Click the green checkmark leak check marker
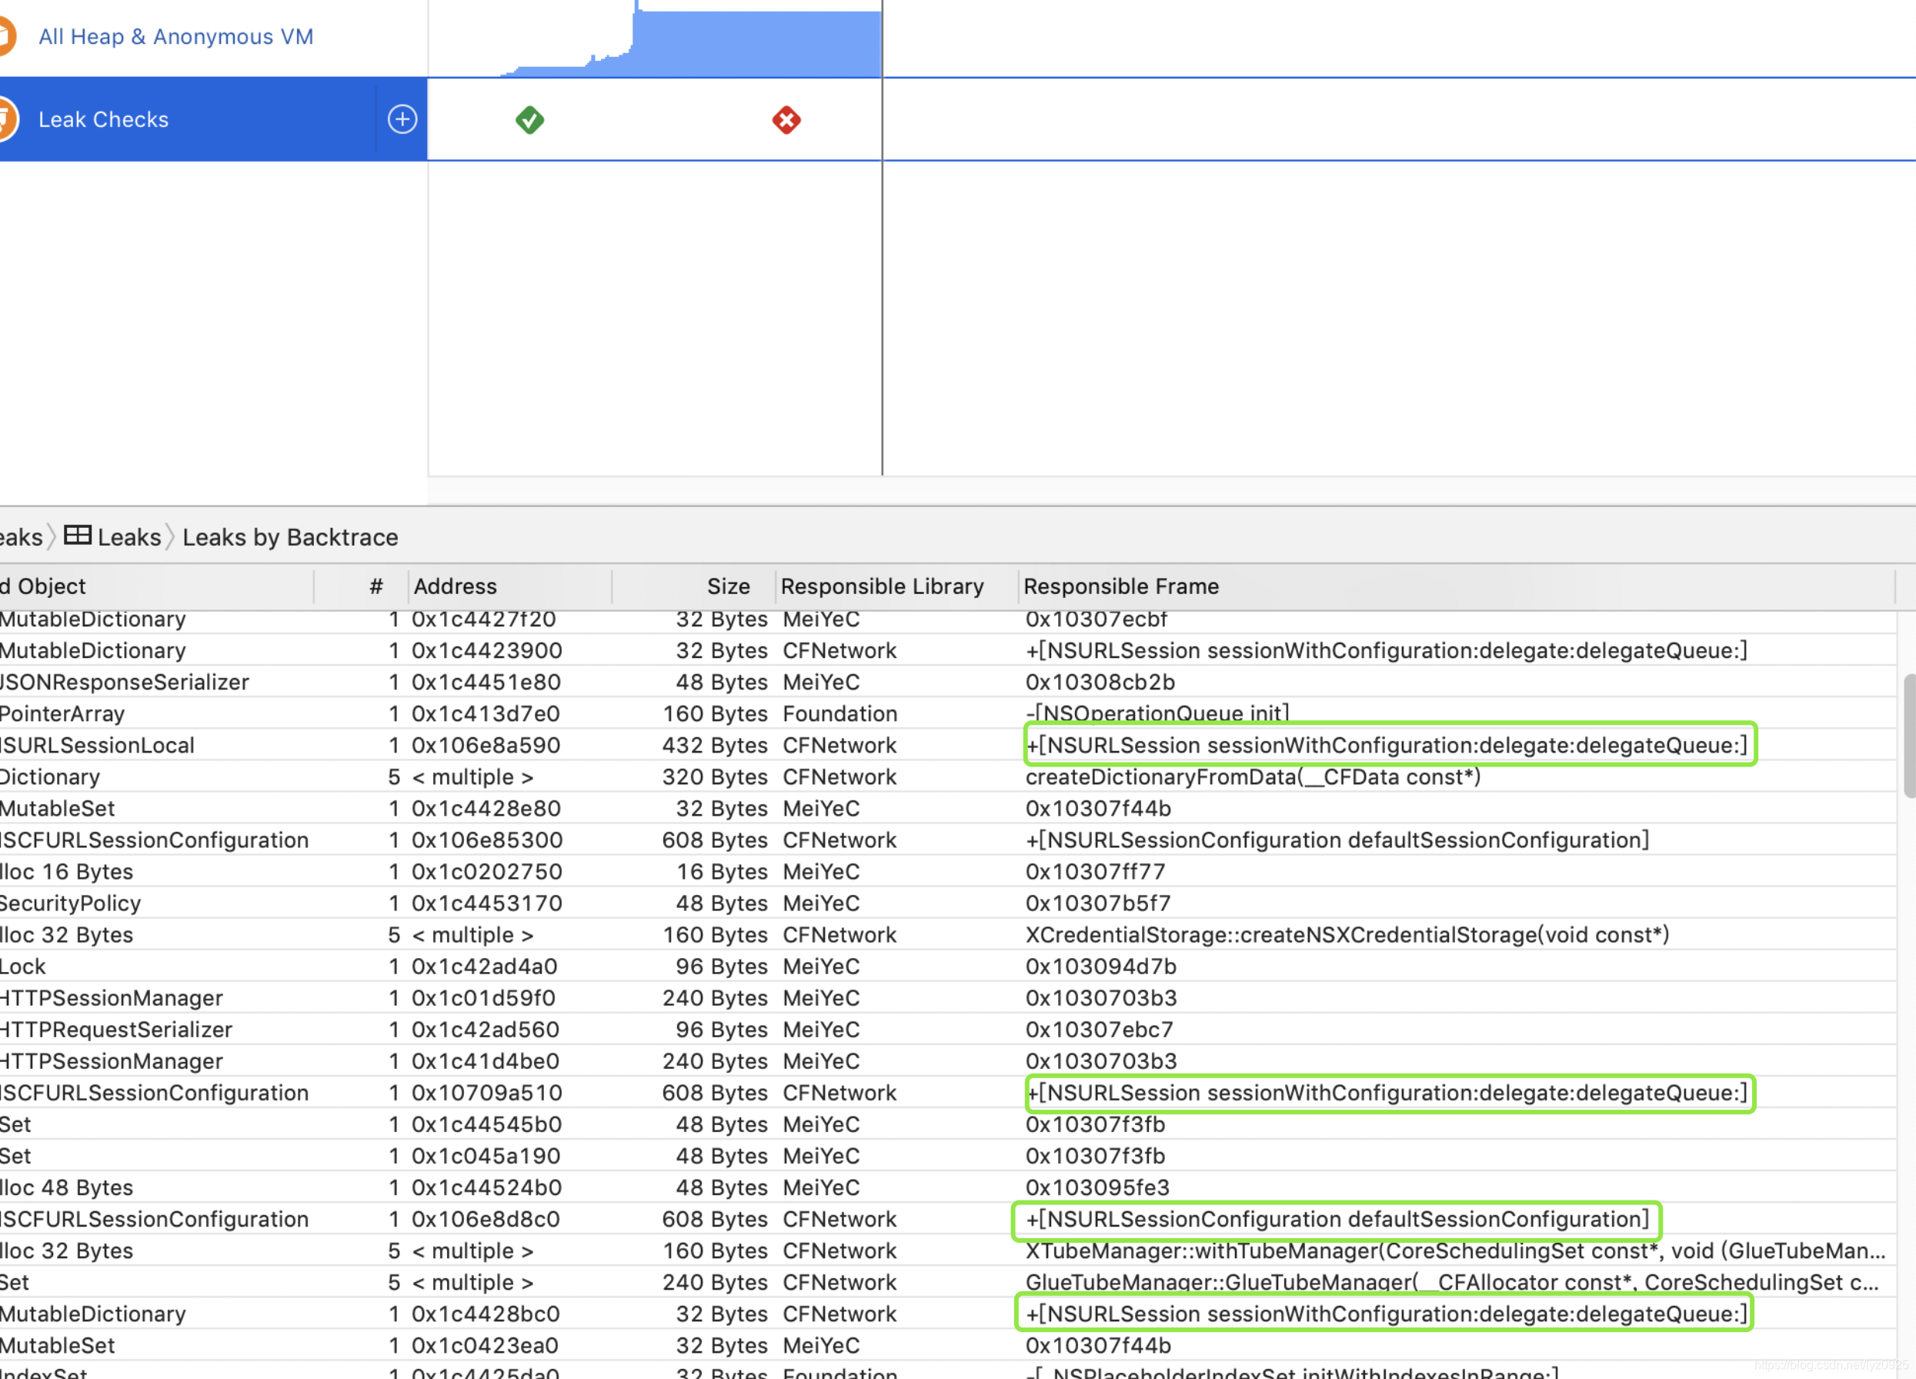Viewport: 1916px width, 1379px height. 529,120
